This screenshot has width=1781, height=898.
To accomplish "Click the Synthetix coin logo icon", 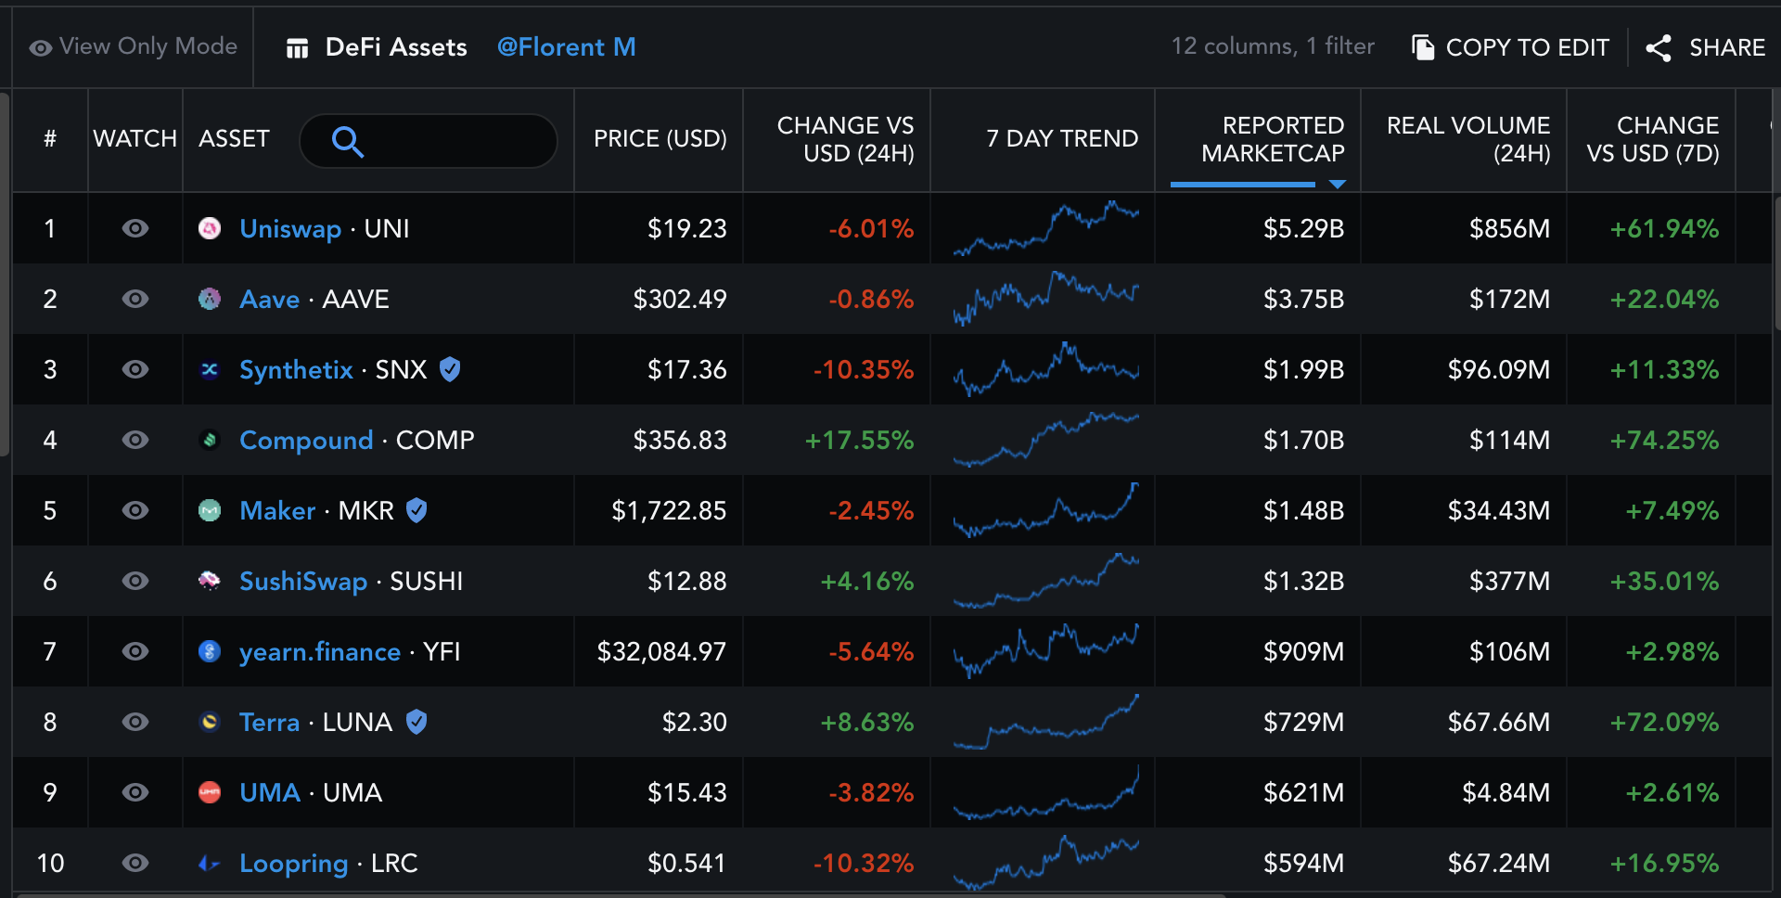I will click(x=210, y=369).
